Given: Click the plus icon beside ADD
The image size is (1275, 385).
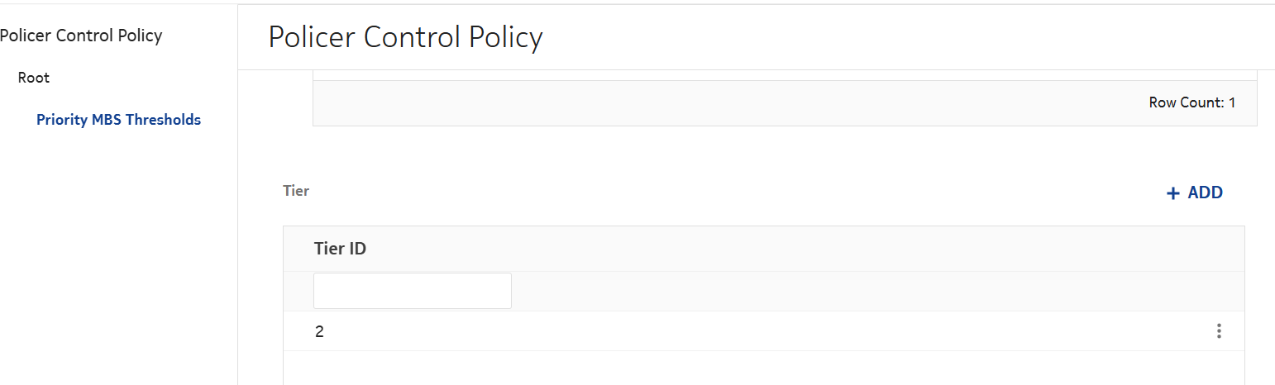Looking at the screenshot, I should [1172, 193].
